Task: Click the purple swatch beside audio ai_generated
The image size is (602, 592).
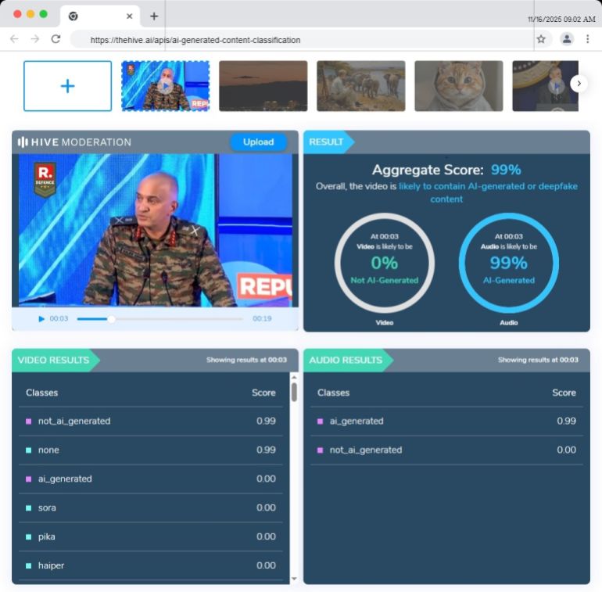Action: pos(321,422)
